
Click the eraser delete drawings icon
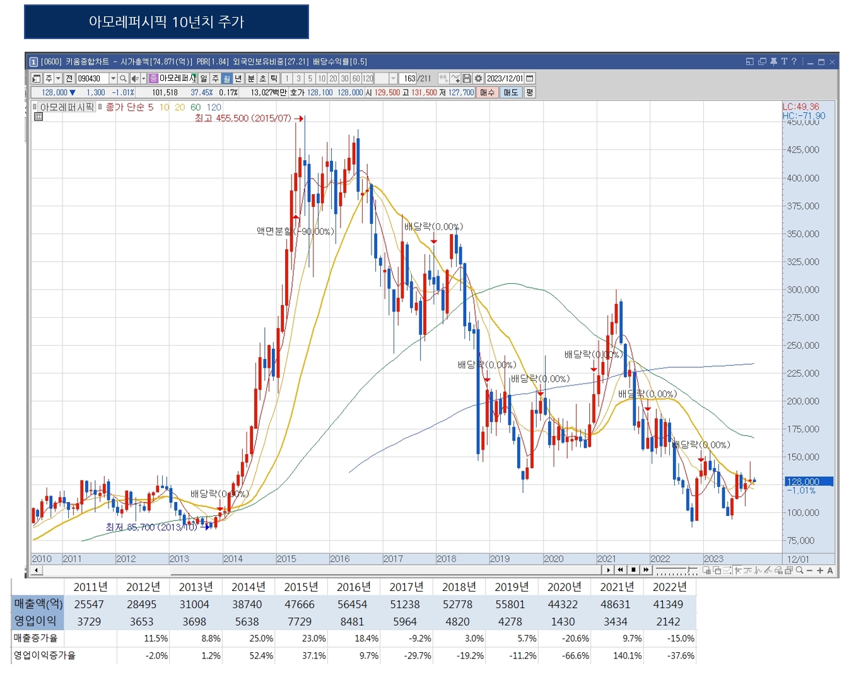tap(778, 570)
